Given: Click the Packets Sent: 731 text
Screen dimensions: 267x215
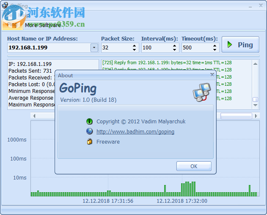Looking at the screenshot, I should click(30, 71).
